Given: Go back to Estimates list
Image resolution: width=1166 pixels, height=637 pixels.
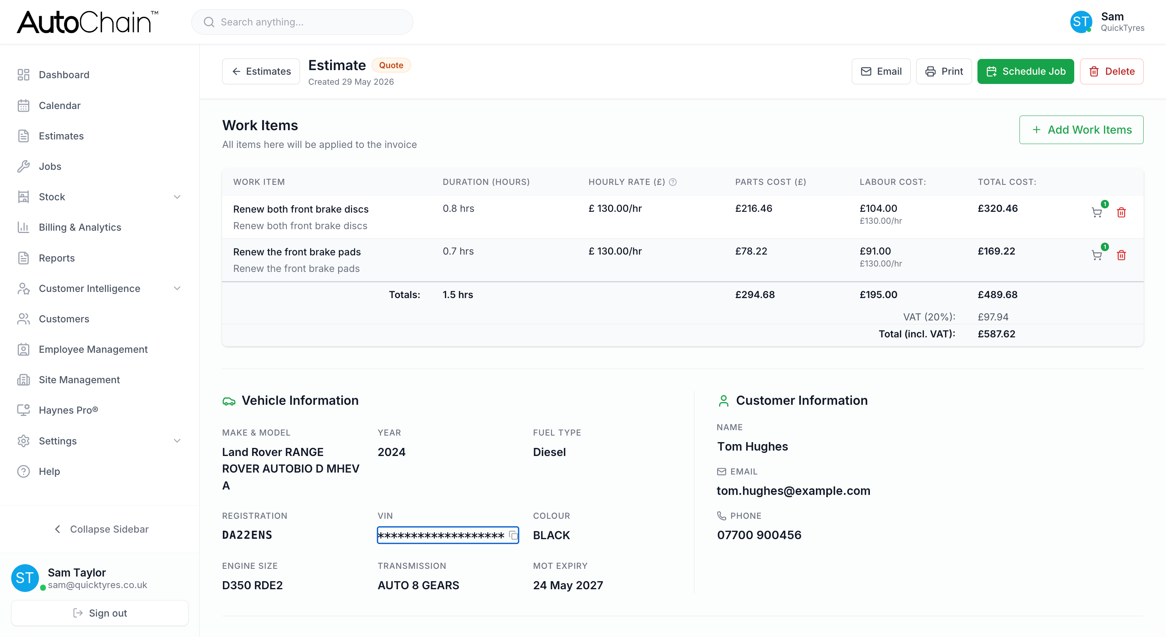Looking at the screenshot, I should click(x=261, y=71).
